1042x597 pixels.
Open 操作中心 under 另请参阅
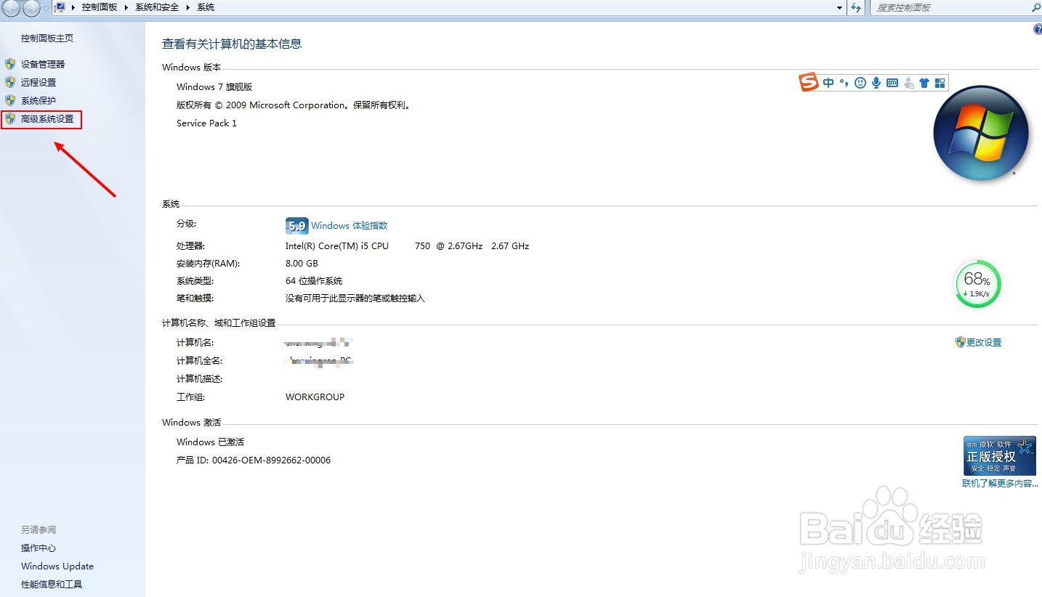coord(39,548)
